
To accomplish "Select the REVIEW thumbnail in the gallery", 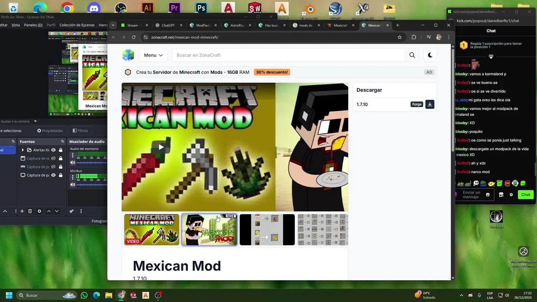I will (209, 230).
